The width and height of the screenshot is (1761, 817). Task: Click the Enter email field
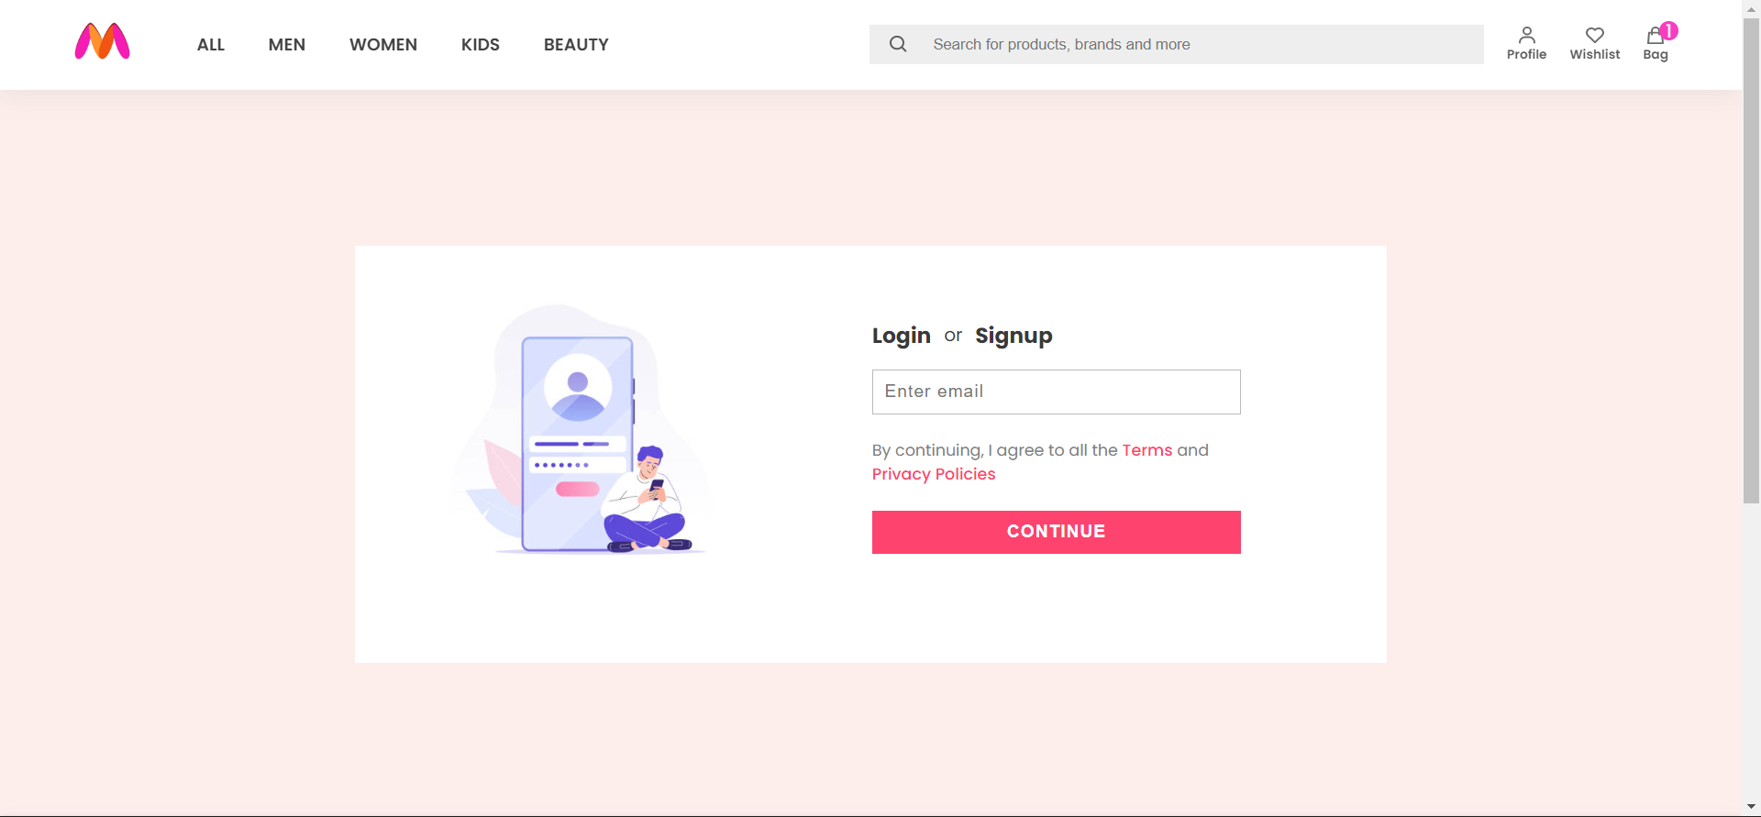coord(1057,392)
